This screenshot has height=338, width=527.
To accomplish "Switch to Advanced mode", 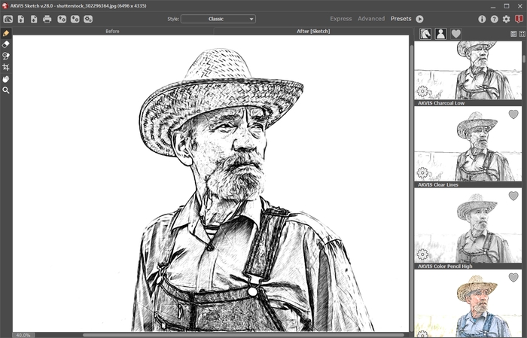I will coord(371,19).
